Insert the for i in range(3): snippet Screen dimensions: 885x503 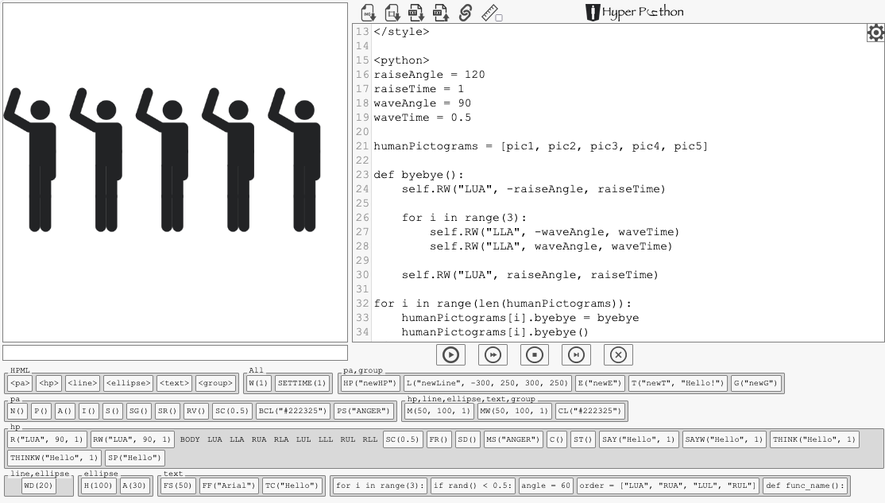pyautogui.click(x=379, y=486)
